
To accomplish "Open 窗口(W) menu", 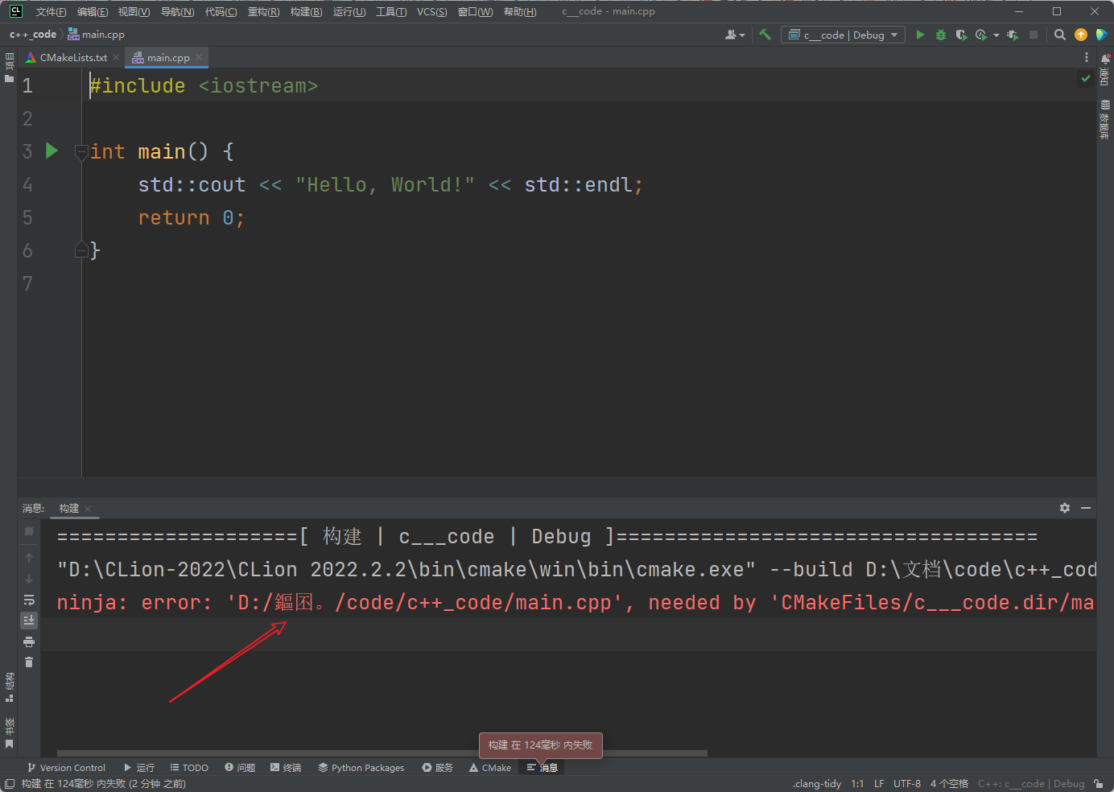I will 475,11.
